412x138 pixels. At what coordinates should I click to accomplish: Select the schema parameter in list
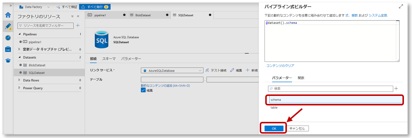(x=336, y=100)
